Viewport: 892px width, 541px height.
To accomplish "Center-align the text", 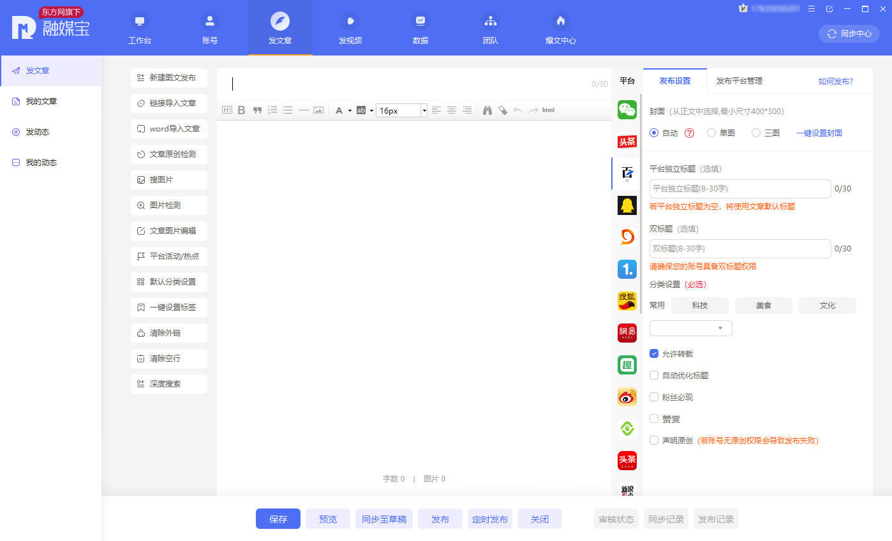I will [452, 110].
